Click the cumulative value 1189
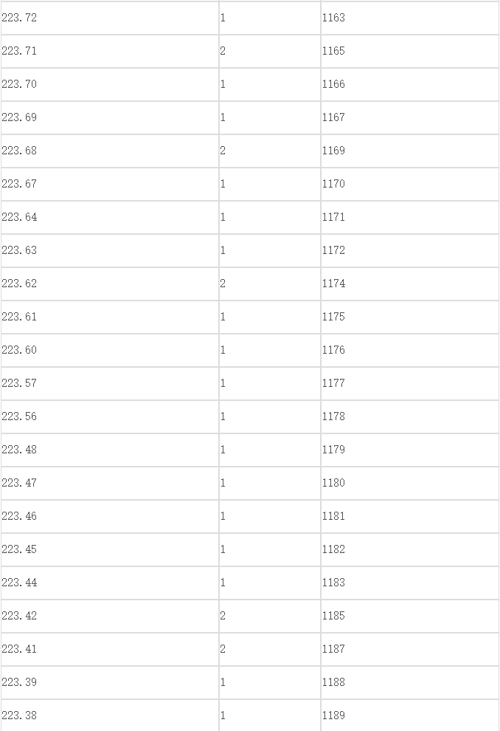Image resolution: width=500 pixels, height=731 pixels. click(410, 715)
